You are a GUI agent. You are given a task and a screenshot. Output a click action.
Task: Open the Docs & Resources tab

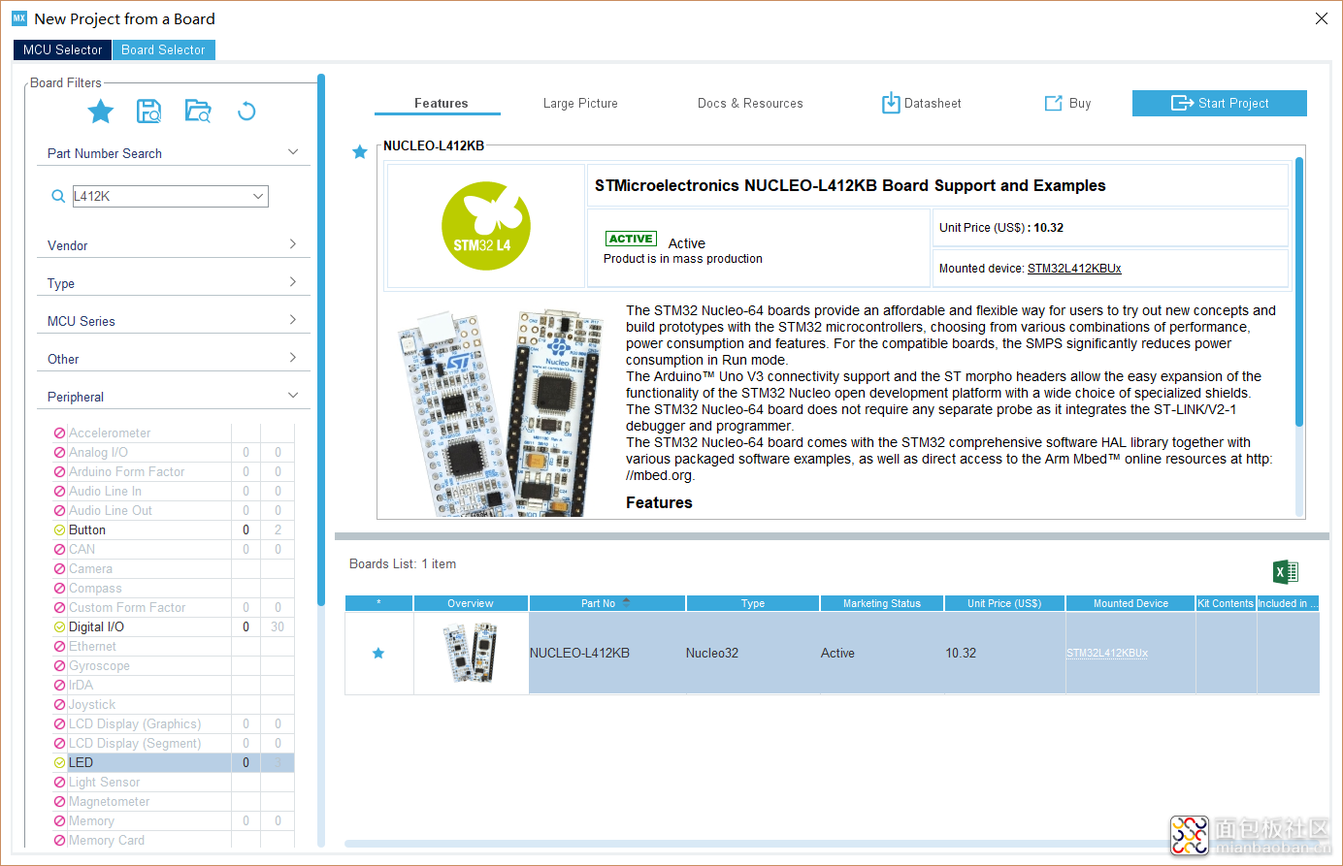pos(750,103)
